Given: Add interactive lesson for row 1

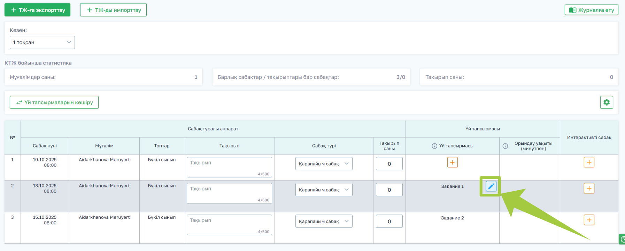Looking at the screenshot, I should point(589,162).
